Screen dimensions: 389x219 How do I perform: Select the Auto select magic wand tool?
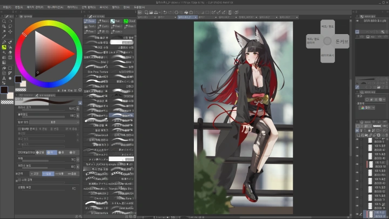[x=4, y=31]
